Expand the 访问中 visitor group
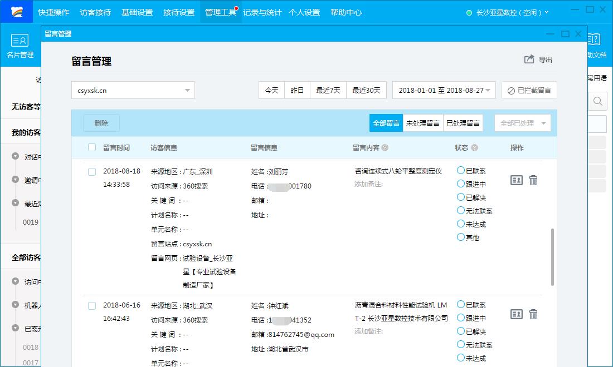The width and height of the screenshot is (613, 367). (15, 281)
